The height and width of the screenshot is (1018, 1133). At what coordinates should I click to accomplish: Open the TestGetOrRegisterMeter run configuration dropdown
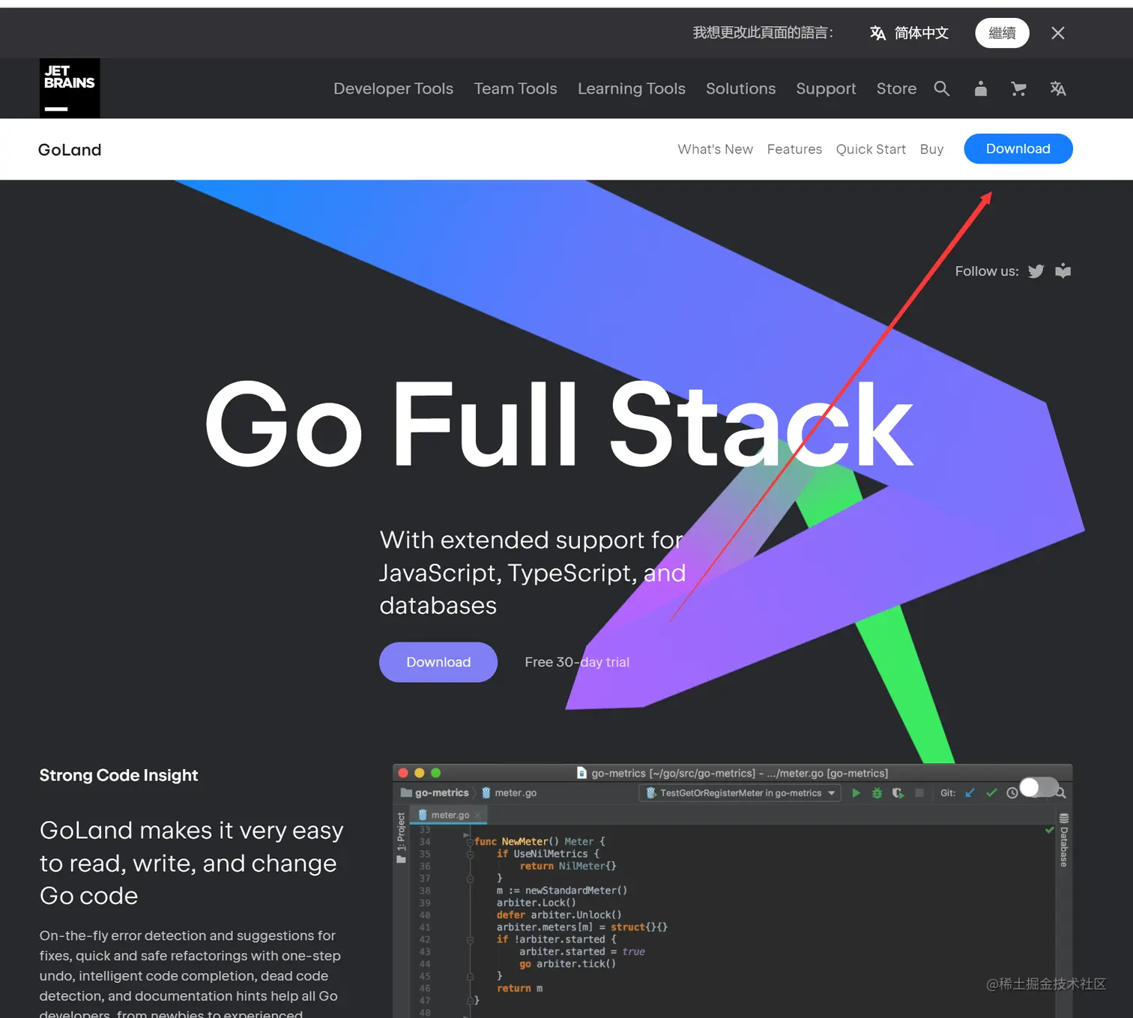[740, 793]
